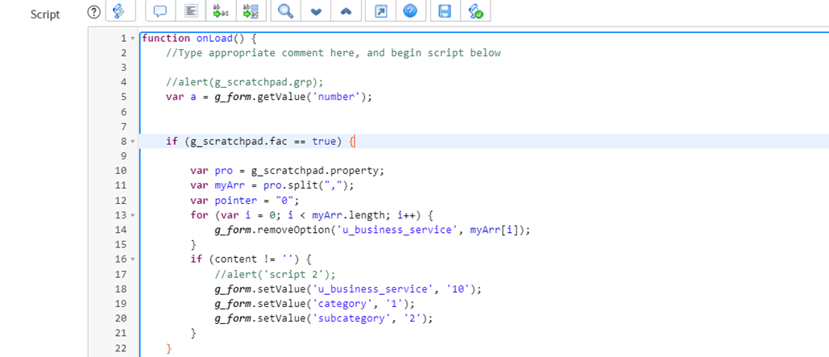Click the closing orange brace on line 22
Viewport: 829px width, 357px height.
click(168, 348)
